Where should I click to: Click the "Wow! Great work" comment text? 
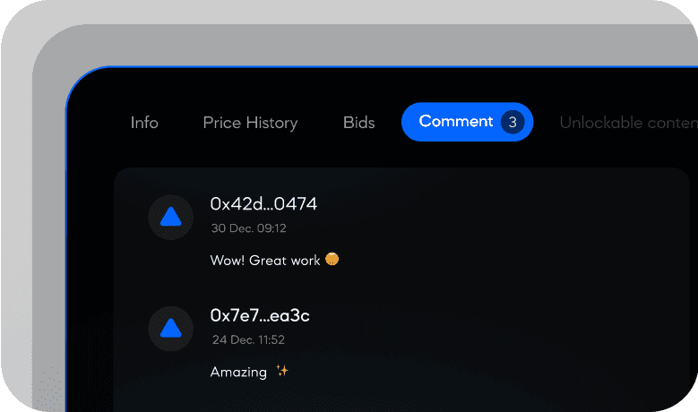(265, 261)
